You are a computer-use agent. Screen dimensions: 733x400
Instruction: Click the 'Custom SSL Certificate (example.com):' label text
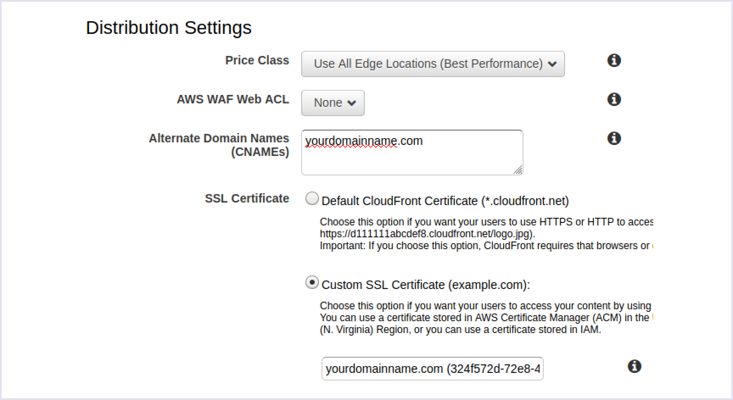[425, 285]
